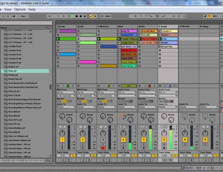Select the A Reverb return track header
The image size is (223, 172).
tap(189, 27)
